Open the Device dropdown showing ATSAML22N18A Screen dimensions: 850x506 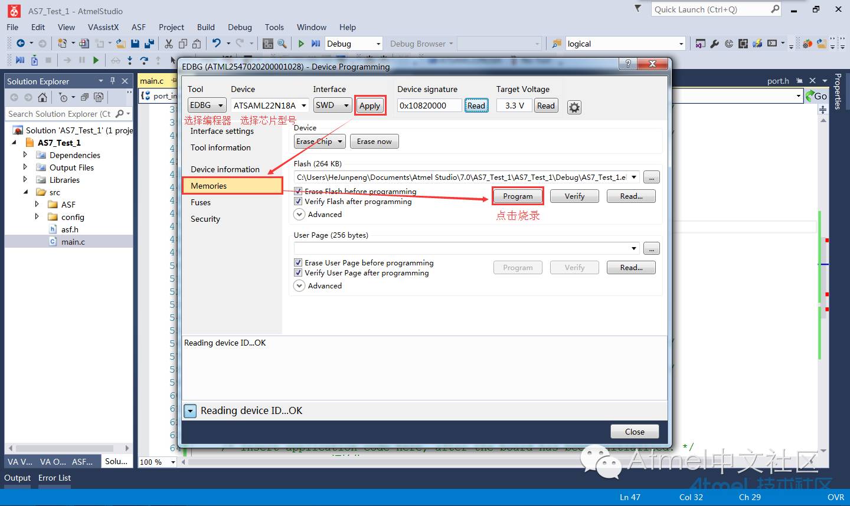click(x=270, y=105)
